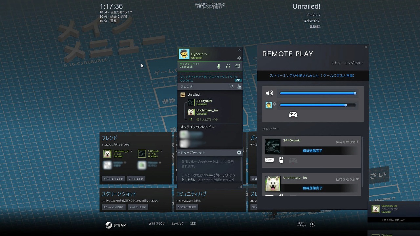Image resolution: width=420 pixels, height=236 pixels.
Task: Open 設定 in bottom bar
Action: (193, 224)
